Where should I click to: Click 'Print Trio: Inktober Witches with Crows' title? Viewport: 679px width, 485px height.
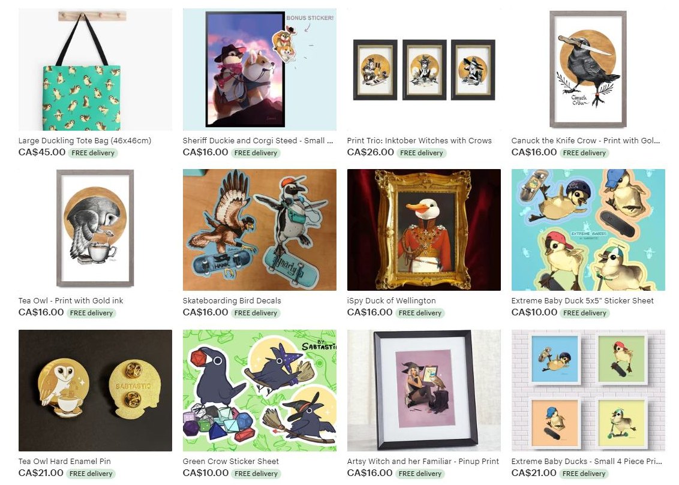pyautogui.click(x=419, y=141)
